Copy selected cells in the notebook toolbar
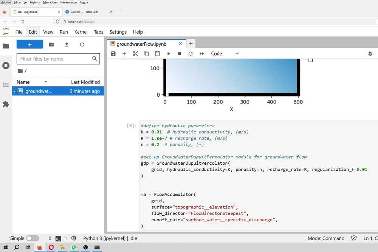The height and width of the screenshot is (252, 378). coord(146,54)
